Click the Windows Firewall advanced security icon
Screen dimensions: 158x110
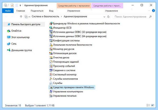point(51,23)
